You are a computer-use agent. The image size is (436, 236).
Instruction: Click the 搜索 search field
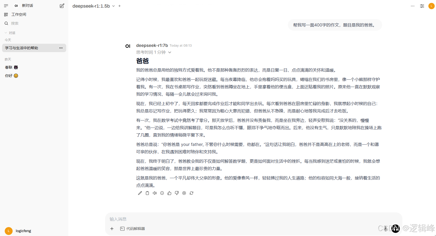click(x=34, y=23)
